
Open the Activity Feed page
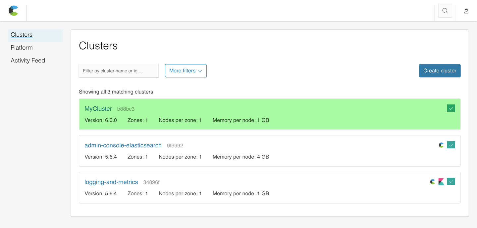click(x=28, y=60)
